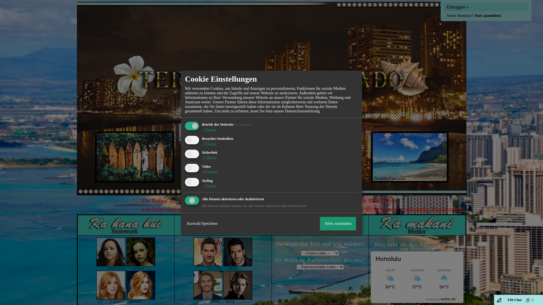This screenshot has height=305, width=543.
Task: Open the TDI-Chat label
Action: (514, 300)
